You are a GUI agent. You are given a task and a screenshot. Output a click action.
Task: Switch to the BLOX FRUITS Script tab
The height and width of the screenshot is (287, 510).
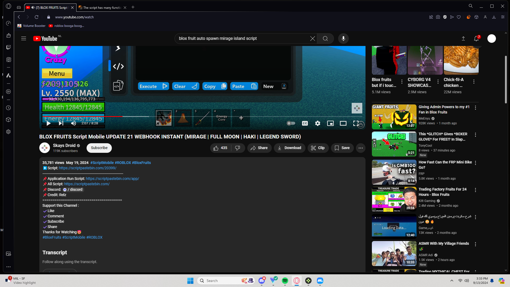click(50, 8)
